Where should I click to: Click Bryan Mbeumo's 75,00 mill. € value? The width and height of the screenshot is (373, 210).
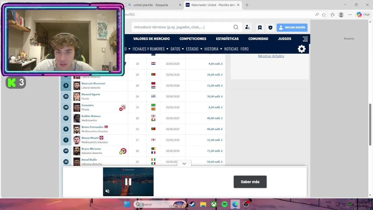point(215,151)
